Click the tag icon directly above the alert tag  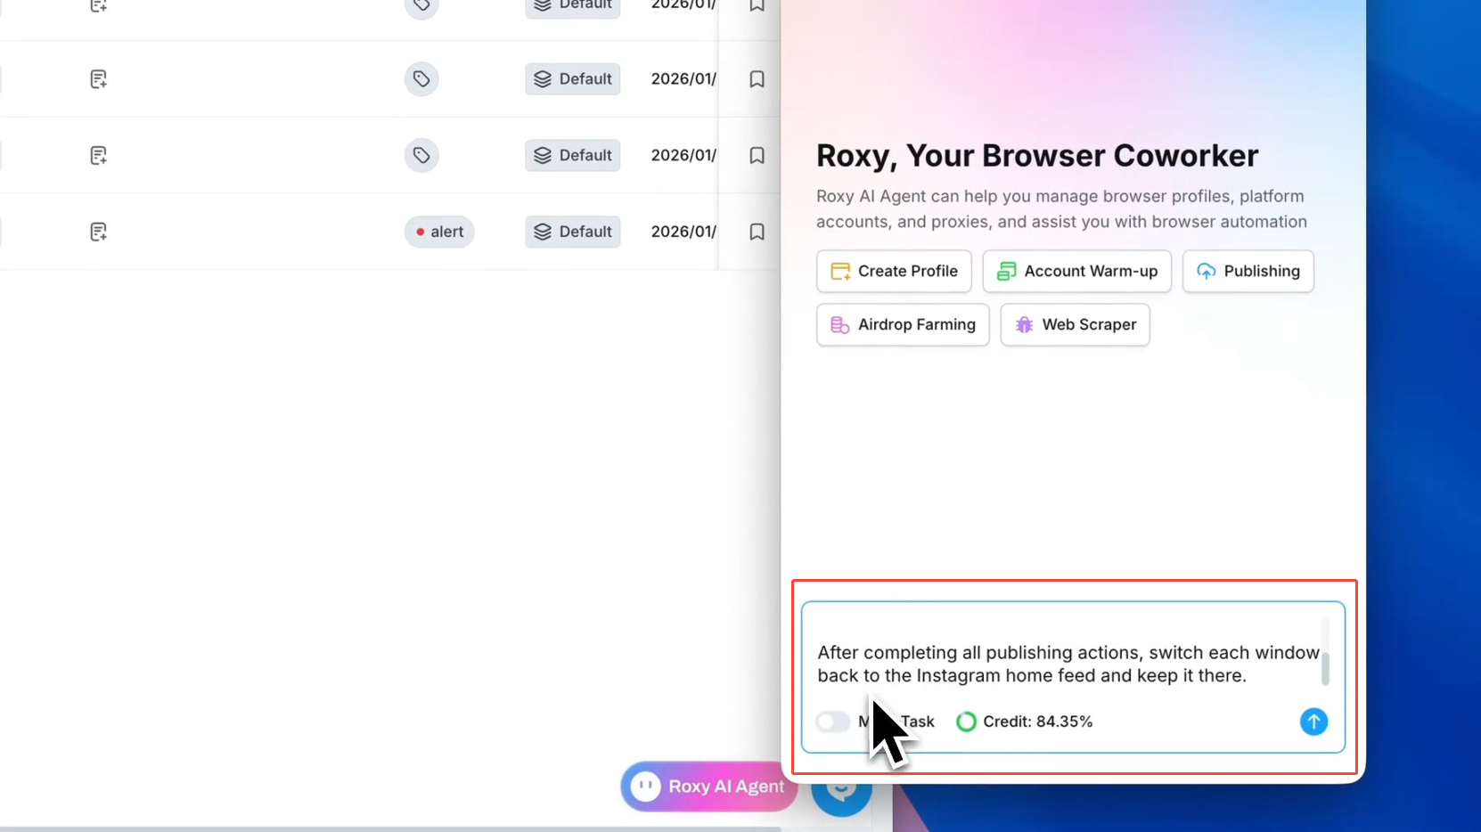(421, 155)
